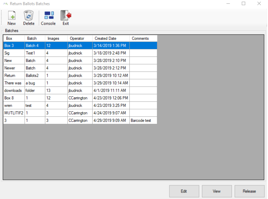The image size is (268, 199).
Task: Select the 'test' batch cell in wren row
Action: 35,105
